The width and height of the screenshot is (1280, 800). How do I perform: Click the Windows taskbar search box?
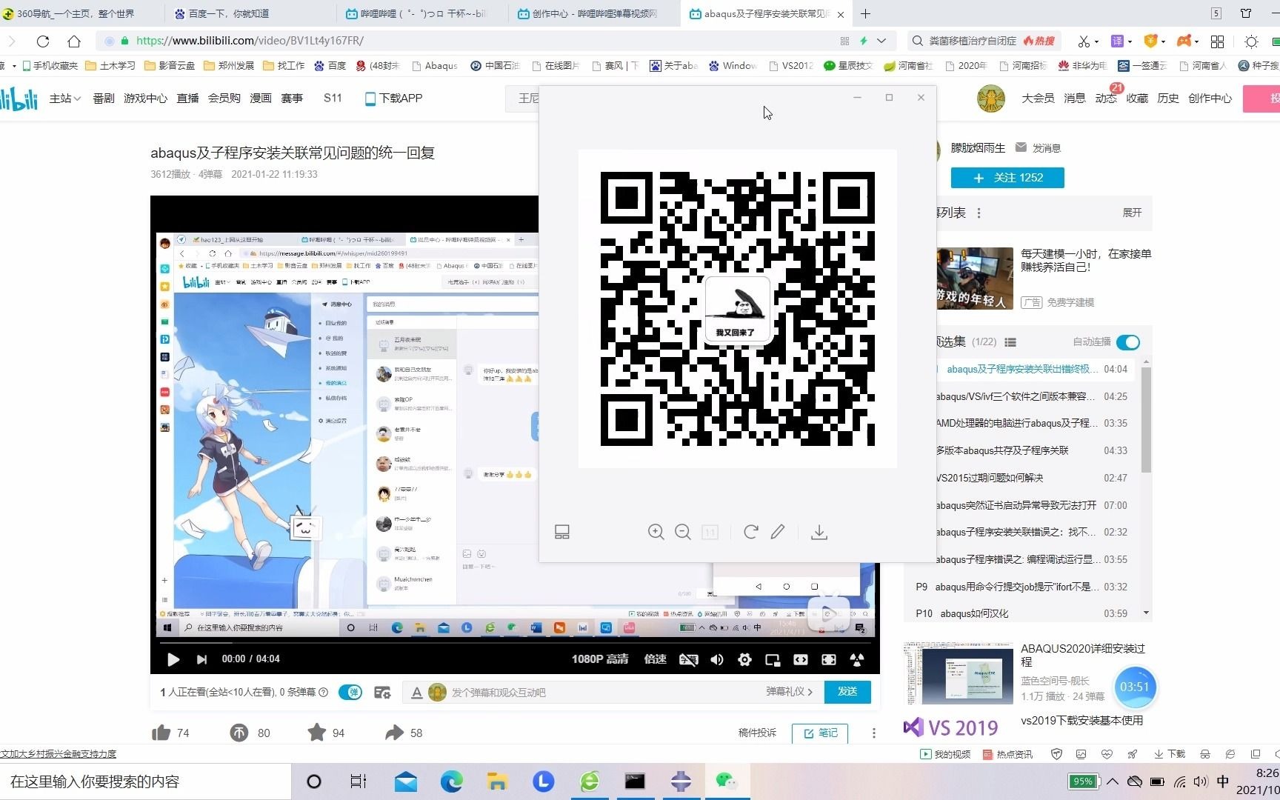[145, 781]
